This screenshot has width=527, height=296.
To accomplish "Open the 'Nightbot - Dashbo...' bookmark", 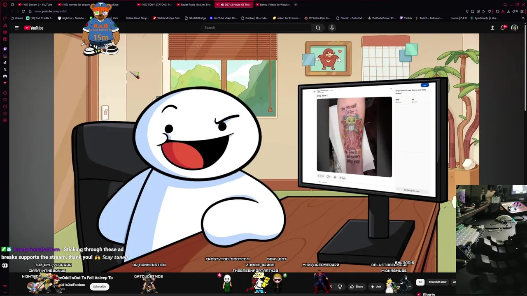I will pyautogui.click(x=72, y=18).
